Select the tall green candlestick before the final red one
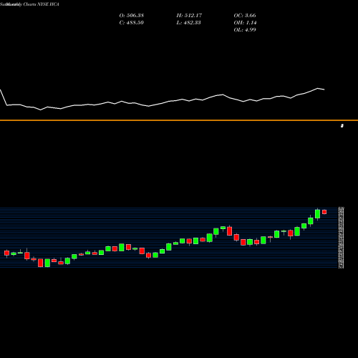This screenshot has height=358, width=358. [317, 214]
